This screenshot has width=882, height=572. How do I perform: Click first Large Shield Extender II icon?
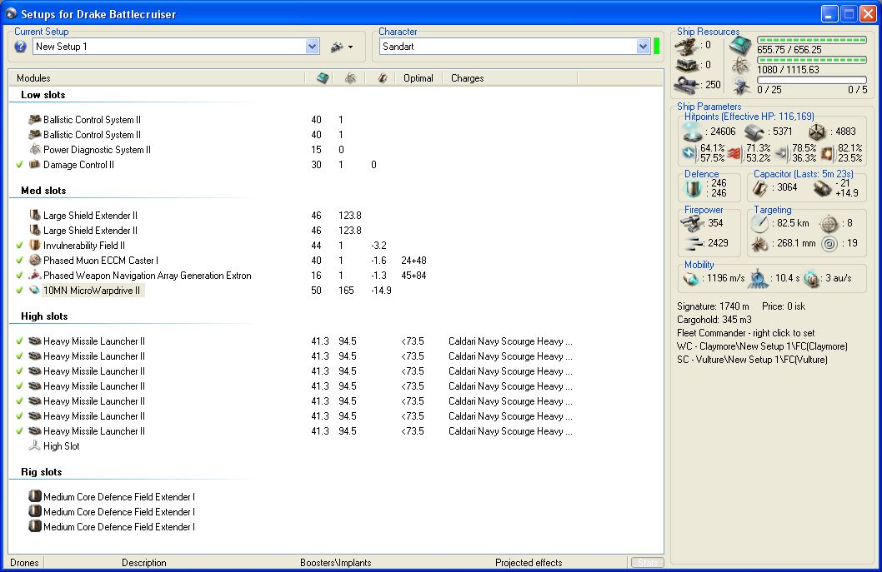click(x=35, y=215)
